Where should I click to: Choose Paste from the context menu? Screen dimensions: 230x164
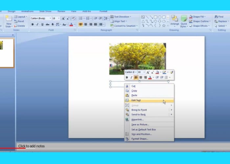(x=149, y=95)
